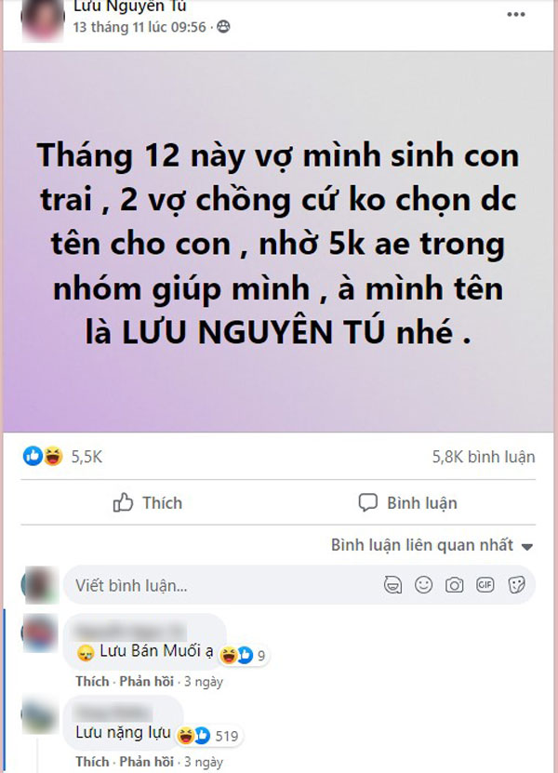Viewport: 558px width, 773px height.
Task: Open the three-dot post options menu
Action: click(x=515, y=14)
